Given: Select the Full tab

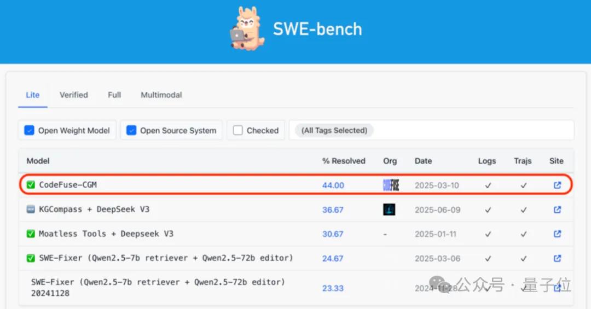Looking at the screenshot, I should (x=114, y=95).
